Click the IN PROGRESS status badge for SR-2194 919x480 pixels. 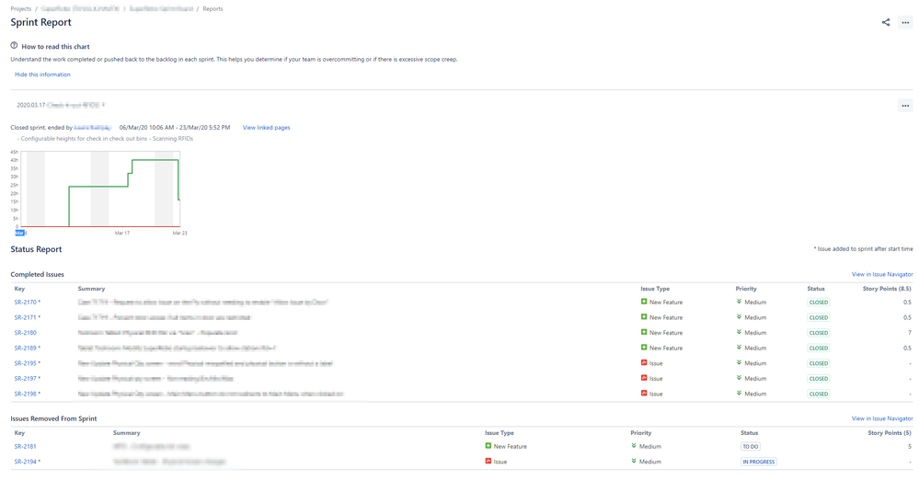758,462
